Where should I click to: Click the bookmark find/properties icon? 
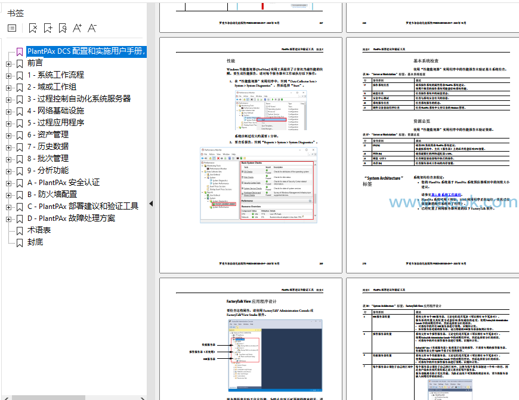pos(63,28)
